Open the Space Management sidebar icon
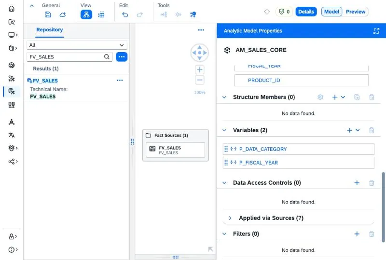Image resolution: width=386 pixels, height=260 pixels. tap(11, 122)
